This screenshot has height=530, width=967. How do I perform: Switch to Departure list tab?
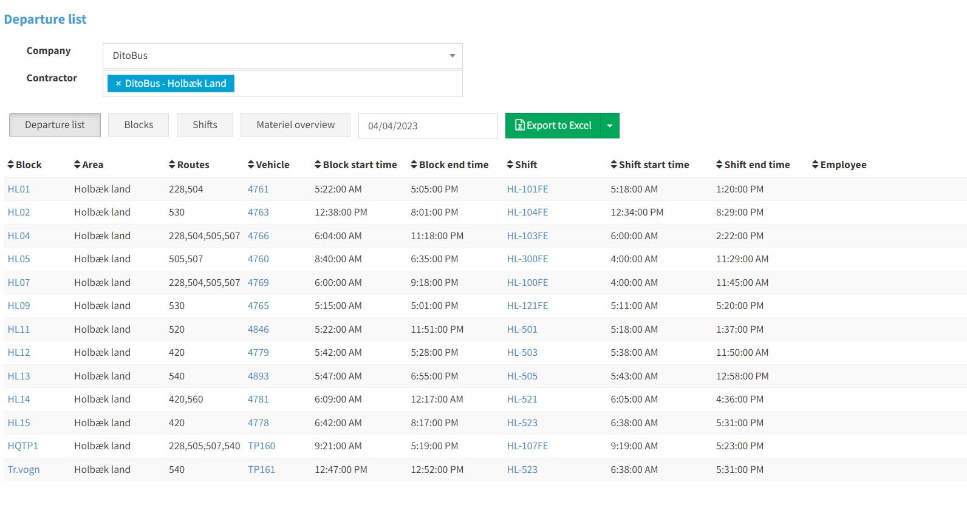coord(55,125)
